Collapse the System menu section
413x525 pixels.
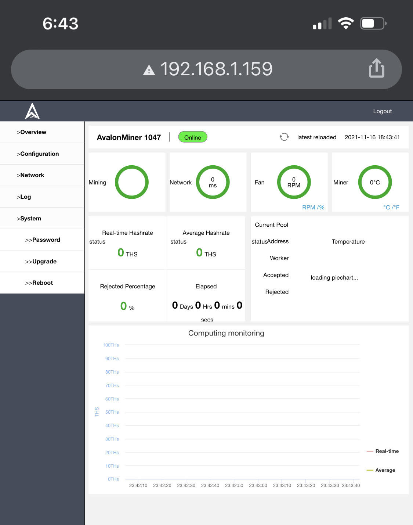pos(42,219)
